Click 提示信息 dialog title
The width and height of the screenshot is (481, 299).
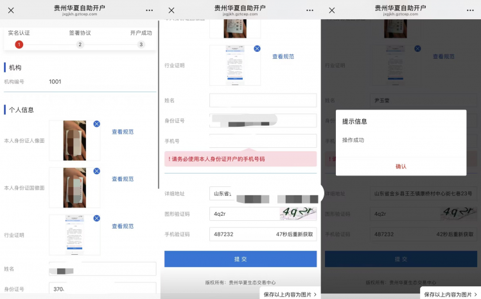pos(354,122)
